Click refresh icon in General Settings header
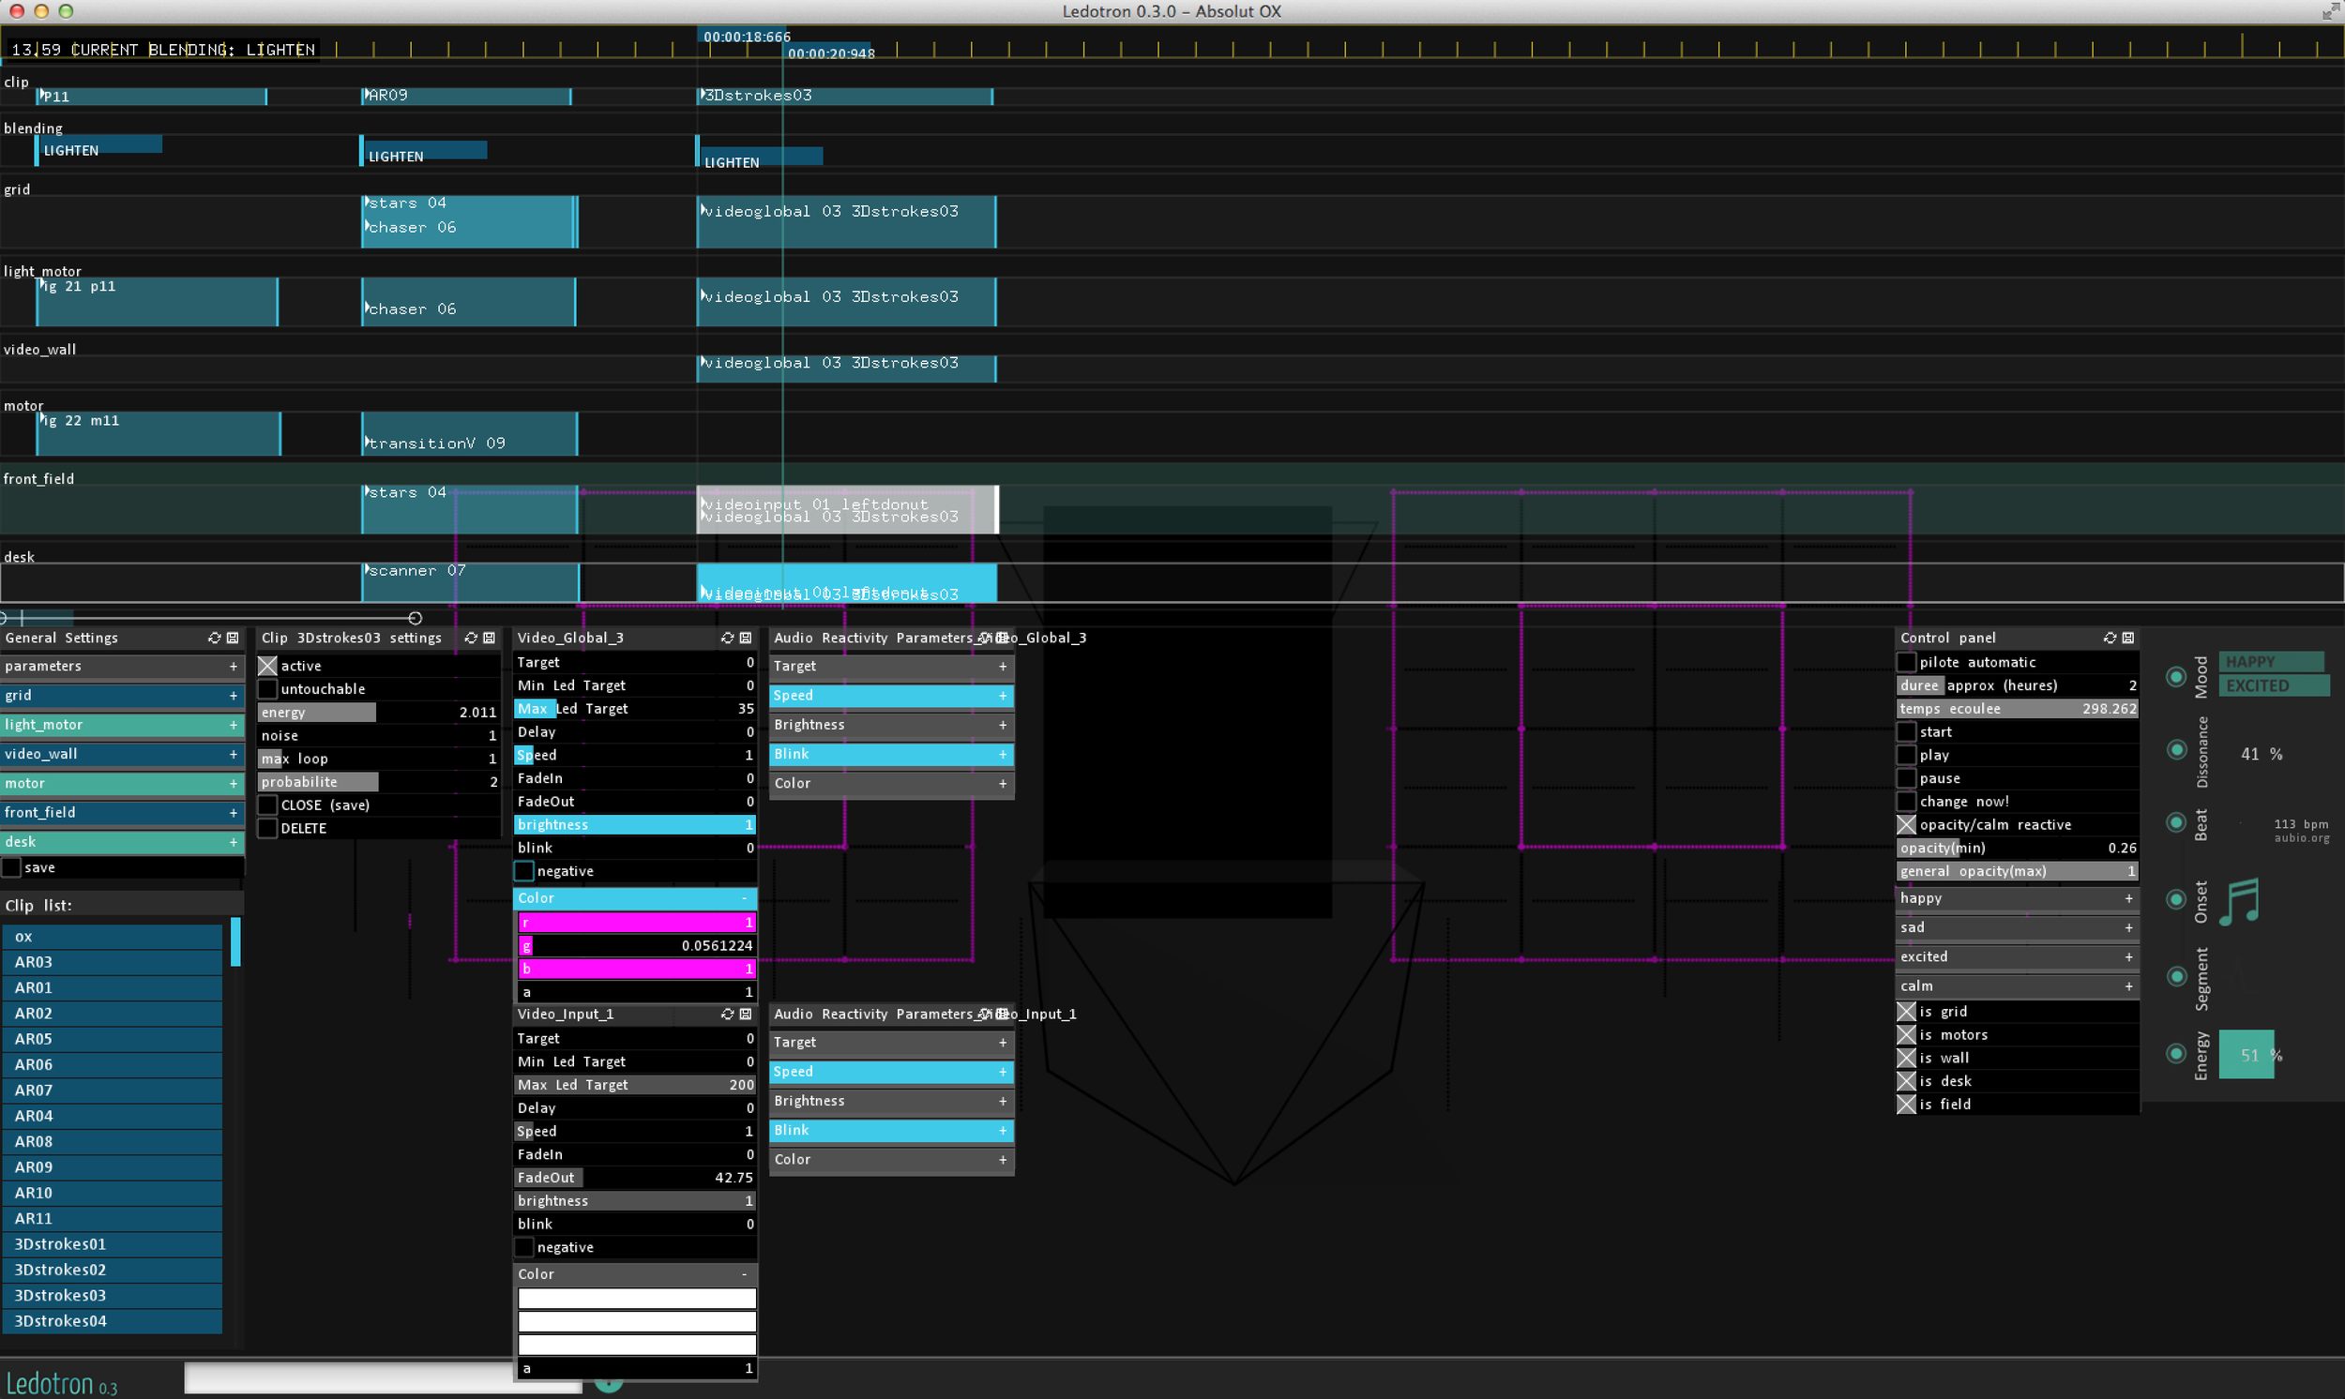This screenshot has width=2345, height=1399. 214,639
